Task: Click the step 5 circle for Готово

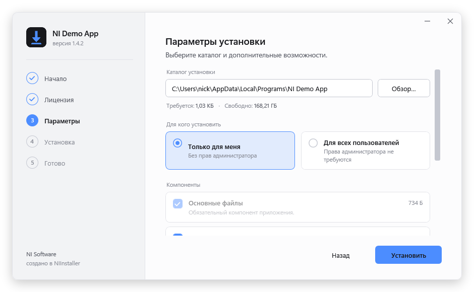Action: [x=32, y=163]
